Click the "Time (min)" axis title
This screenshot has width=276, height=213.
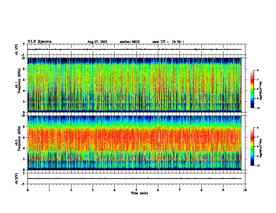139,193
